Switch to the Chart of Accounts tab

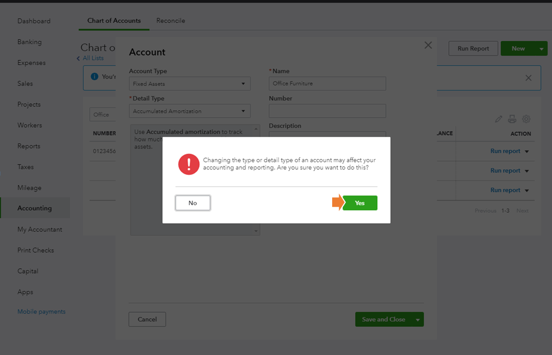114,21
